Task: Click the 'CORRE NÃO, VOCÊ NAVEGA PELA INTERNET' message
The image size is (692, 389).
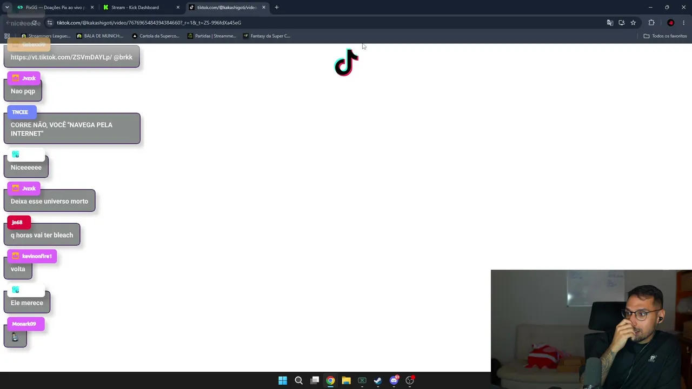Action: (x=72, y=129)
